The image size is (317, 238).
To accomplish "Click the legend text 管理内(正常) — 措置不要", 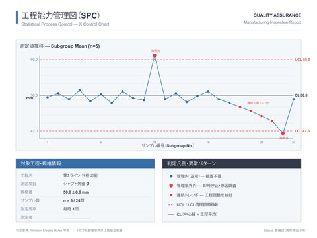I will pos(199,176).
